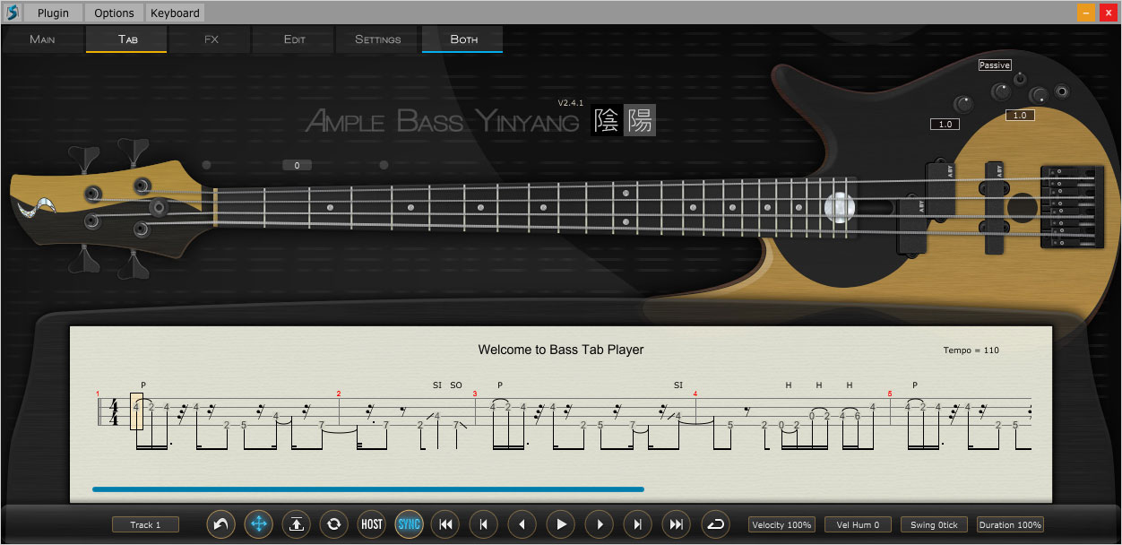Click the Yin character in the title logo
The width and height of the screenshot is (1122, 545).
pyautogui.click(x=608, y=120)
